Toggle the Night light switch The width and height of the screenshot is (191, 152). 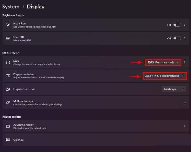click(x=177, y=25)
